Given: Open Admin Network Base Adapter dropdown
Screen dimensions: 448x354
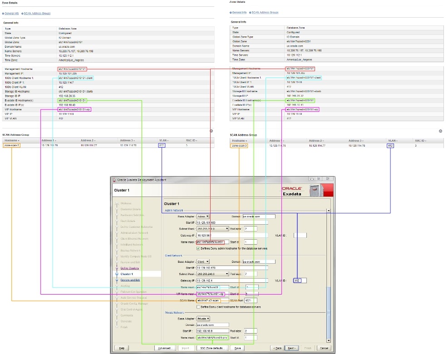Looking at the screenshot, I should 203,216.
